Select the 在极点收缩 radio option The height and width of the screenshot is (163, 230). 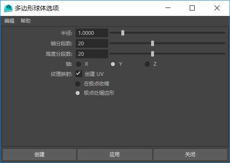(78, 84)
